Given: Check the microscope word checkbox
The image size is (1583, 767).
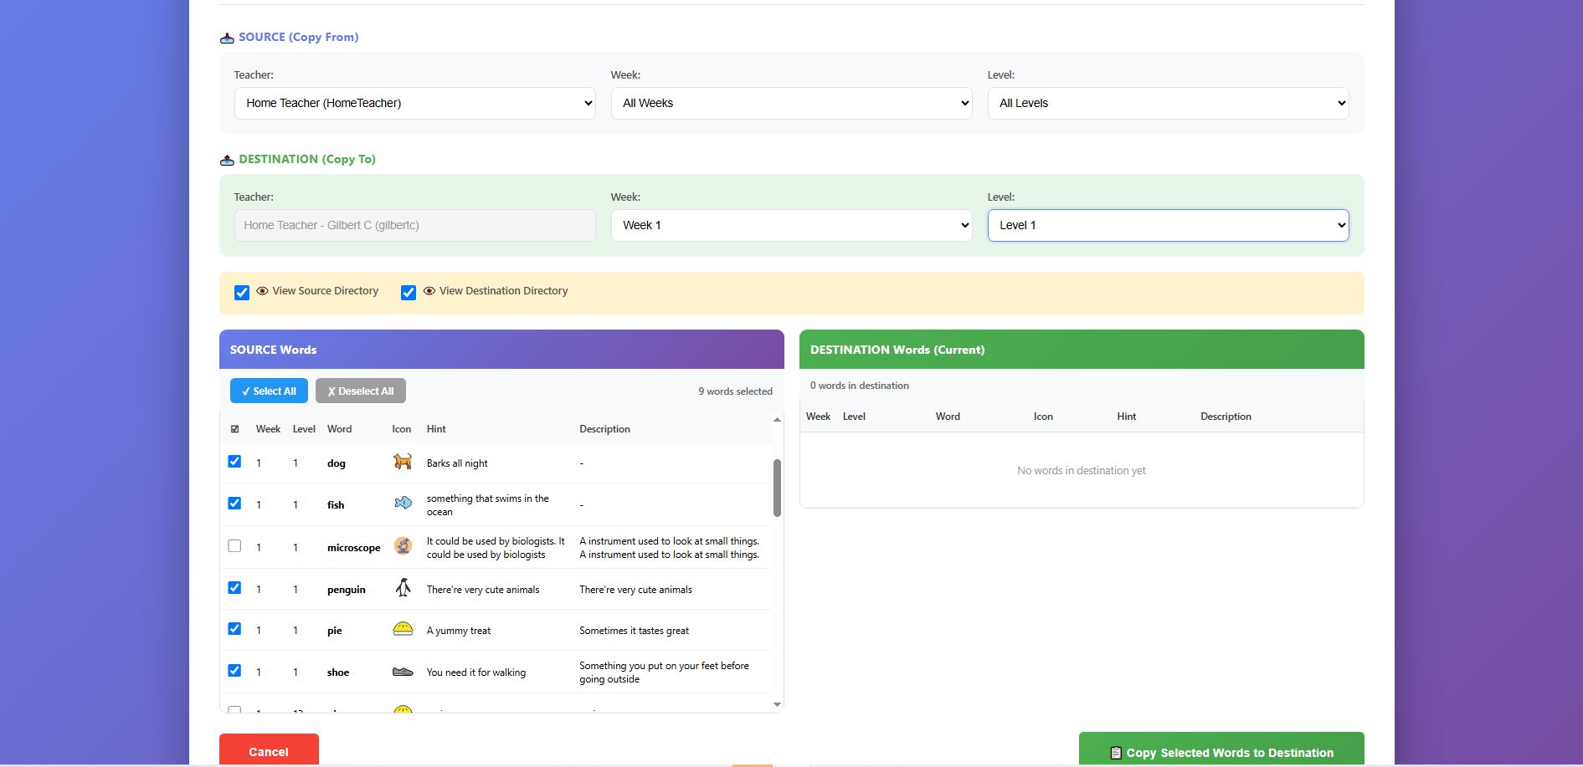Looking at the screenshot, I should pos(234,546).
